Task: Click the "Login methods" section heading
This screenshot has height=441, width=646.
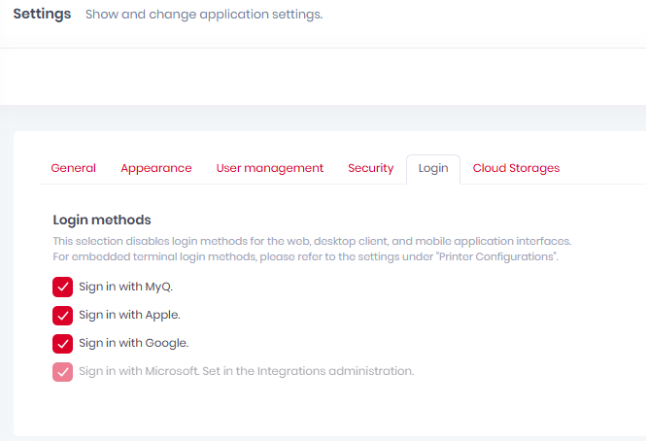Action: click(x=102, y=220)
